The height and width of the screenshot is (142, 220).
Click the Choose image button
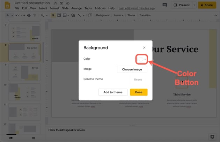132,69
